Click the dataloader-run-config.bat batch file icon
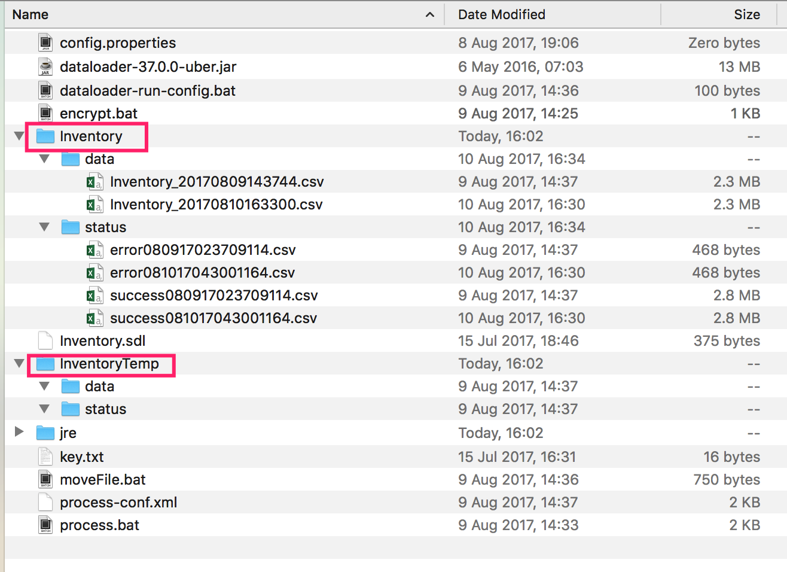787x572 pixels. (x=45, y=90)
